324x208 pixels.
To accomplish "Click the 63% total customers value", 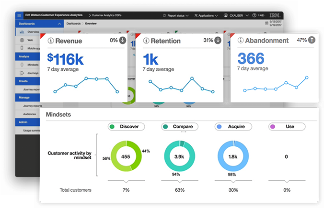I will click(180, 190).
